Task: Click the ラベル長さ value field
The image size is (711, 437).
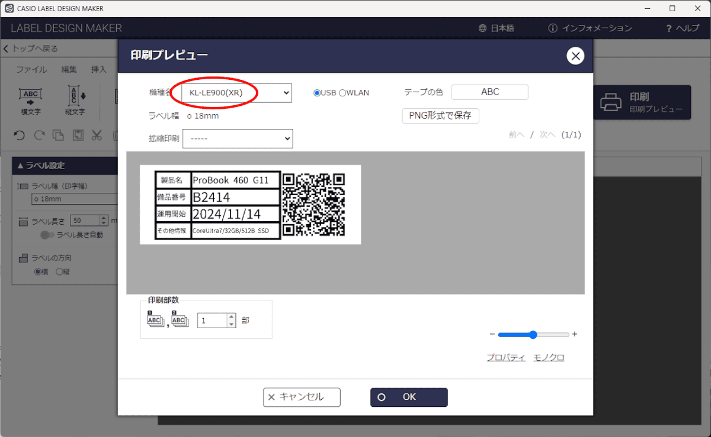Action: [x=85, y=221]
